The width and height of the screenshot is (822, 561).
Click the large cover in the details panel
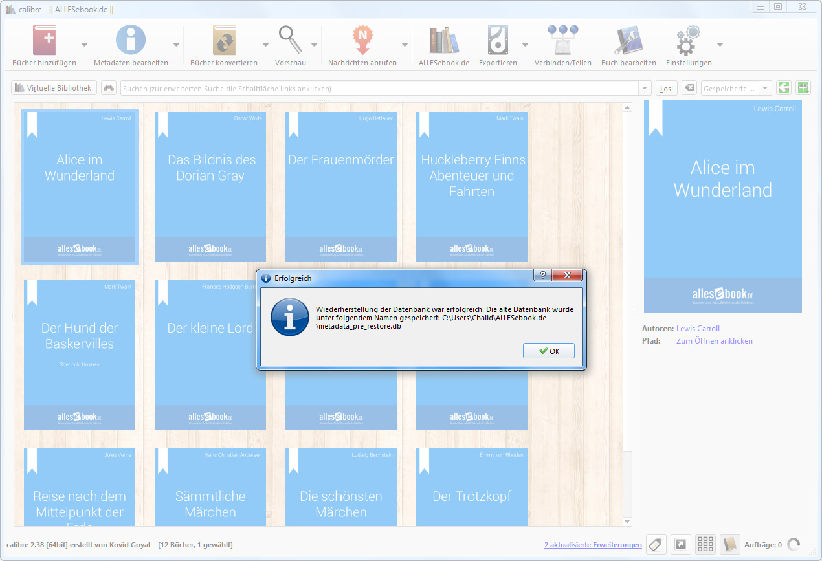(723, 206)
